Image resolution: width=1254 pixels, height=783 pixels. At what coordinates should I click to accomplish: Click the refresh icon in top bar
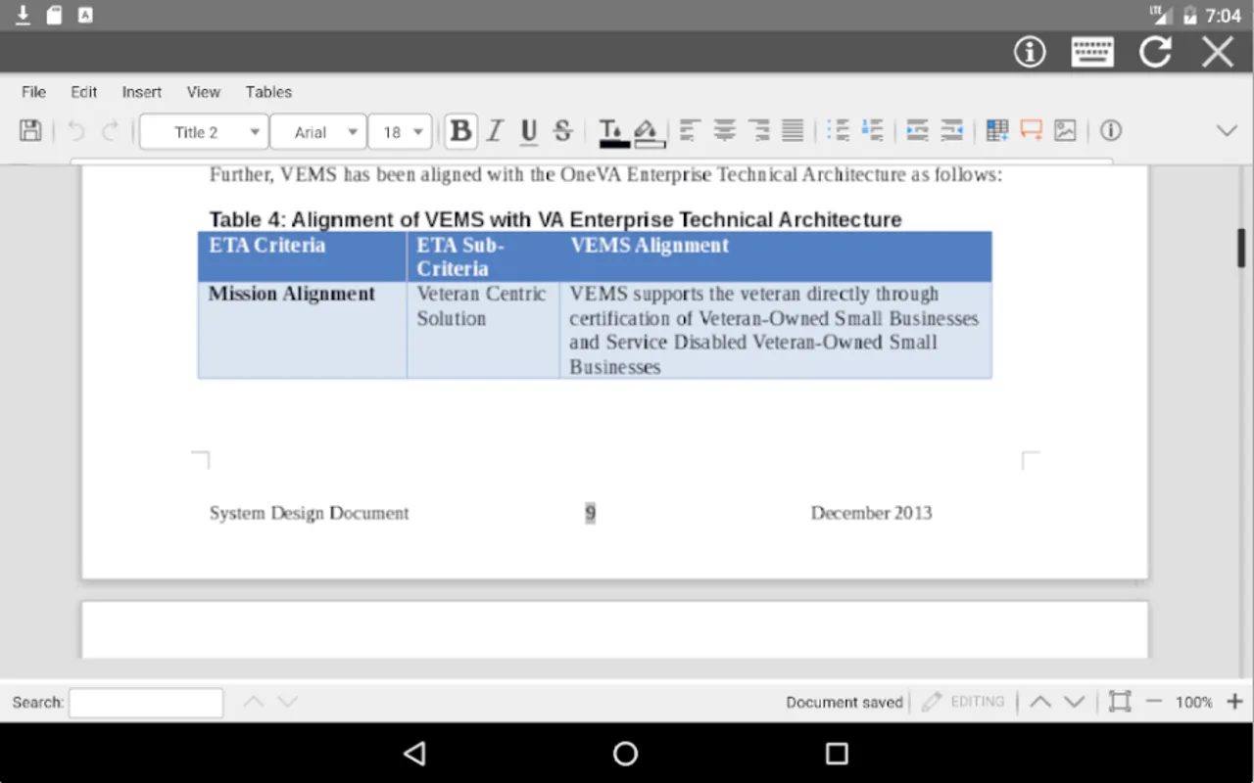1155,52
